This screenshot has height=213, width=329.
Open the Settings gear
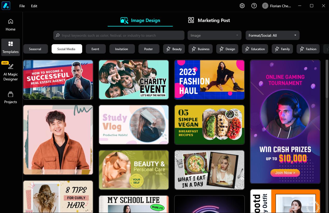click(242, 5)
